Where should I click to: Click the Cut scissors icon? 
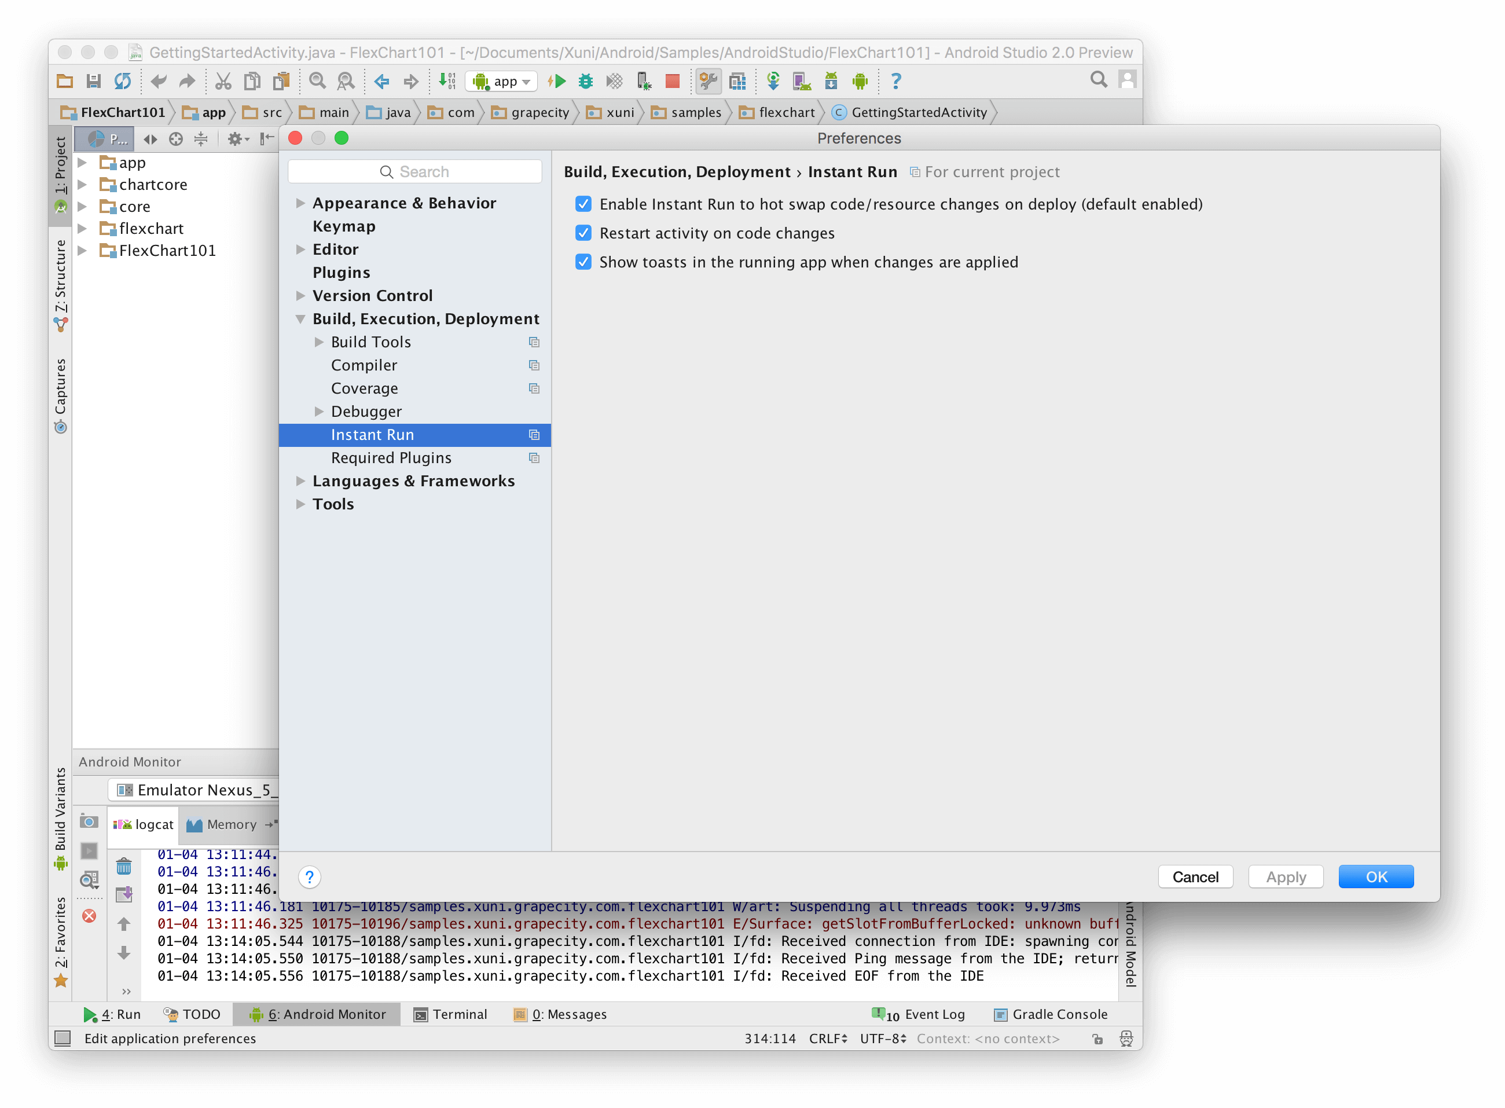pos(223,81)
